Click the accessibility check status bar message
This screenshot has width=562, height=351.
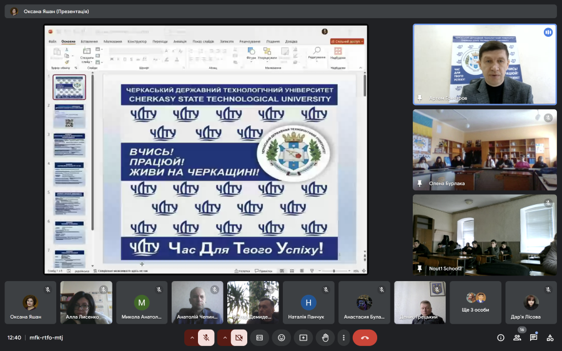coord(121,271)
